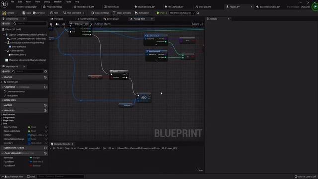Save the blueprint with Save button
318x179 pixels.
coord(27,13)
